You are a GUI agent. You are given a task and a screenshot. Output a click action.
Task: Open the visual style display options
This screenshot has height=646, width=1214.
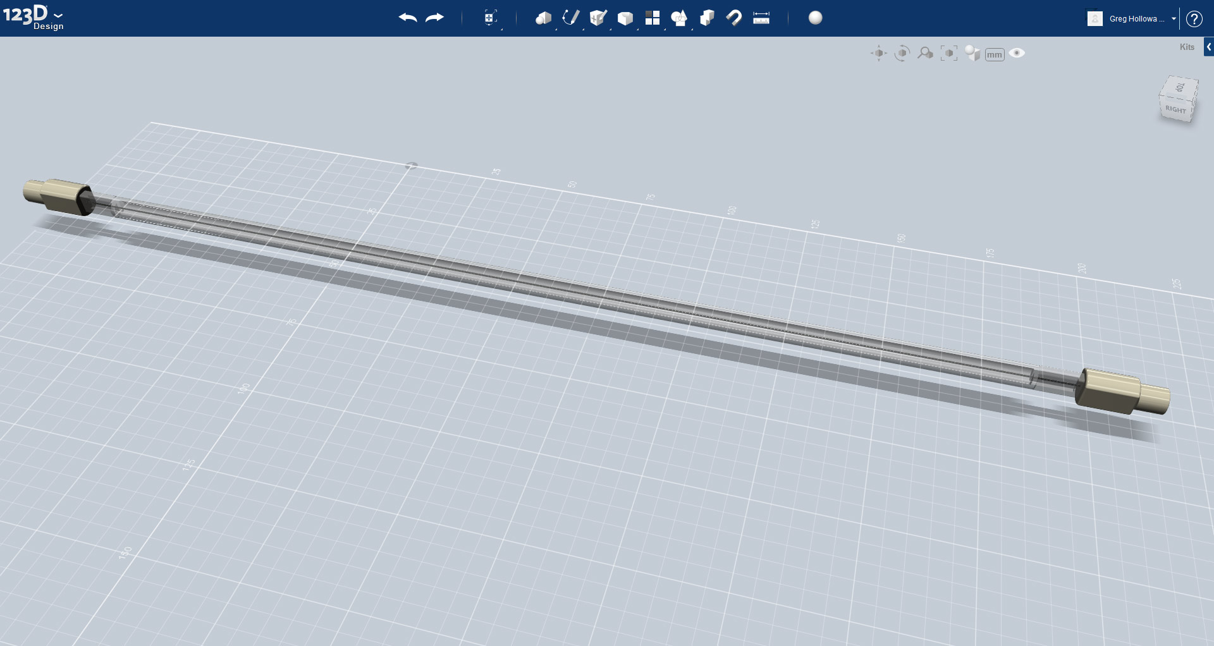click(972, 54)
